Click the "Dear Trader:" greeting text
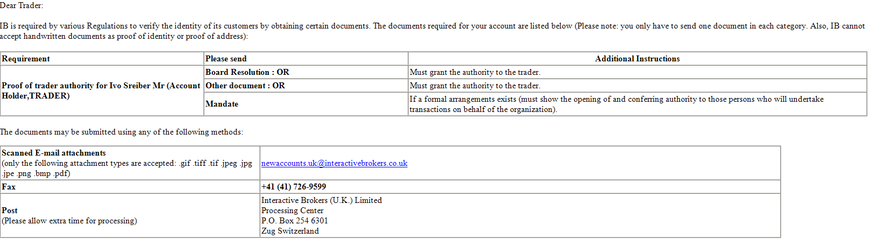Screen dimensions: 870x239 pyautogui.click(x=22, y=5)
